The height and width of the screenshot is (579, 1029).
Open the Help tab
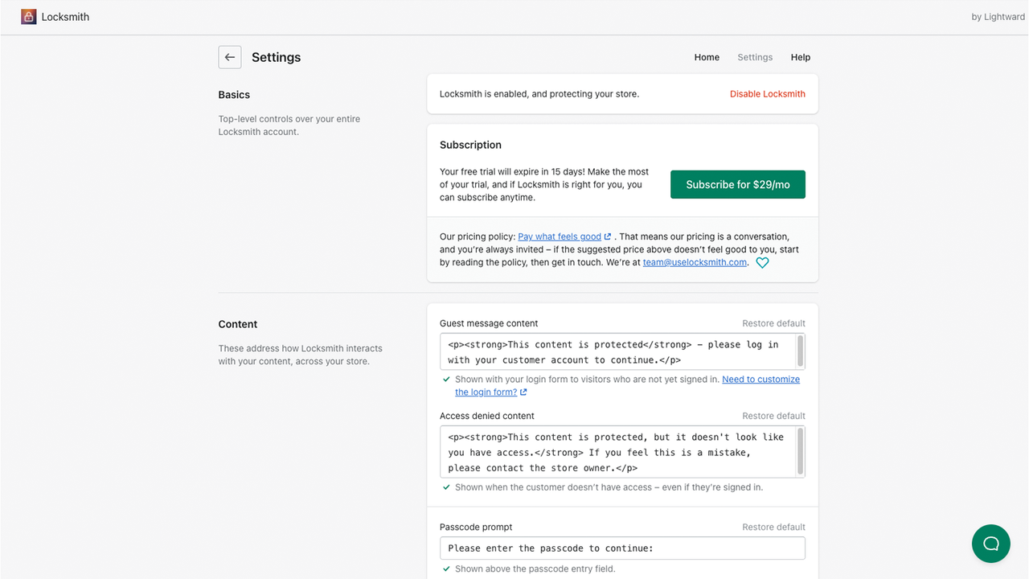tap(800, 57)
